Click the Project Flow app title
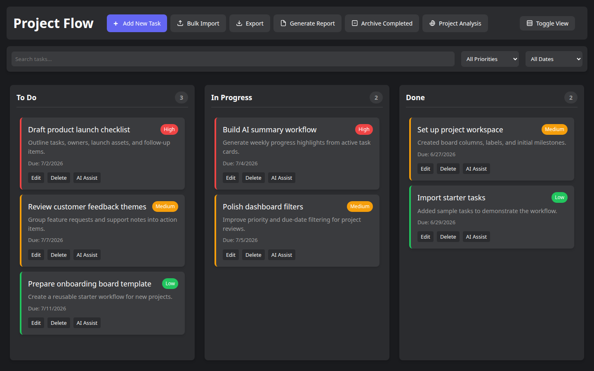 [x=54, y=23]
